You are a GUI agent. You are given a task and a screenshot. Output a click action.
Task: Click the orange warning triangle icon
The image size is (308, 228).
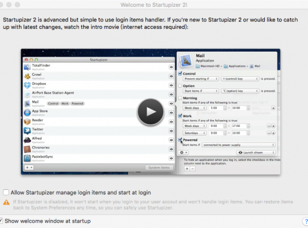(x=6, y=202)
